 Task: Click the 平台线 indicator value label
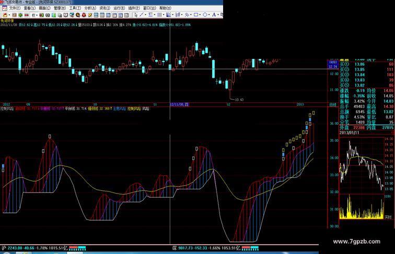76,108
